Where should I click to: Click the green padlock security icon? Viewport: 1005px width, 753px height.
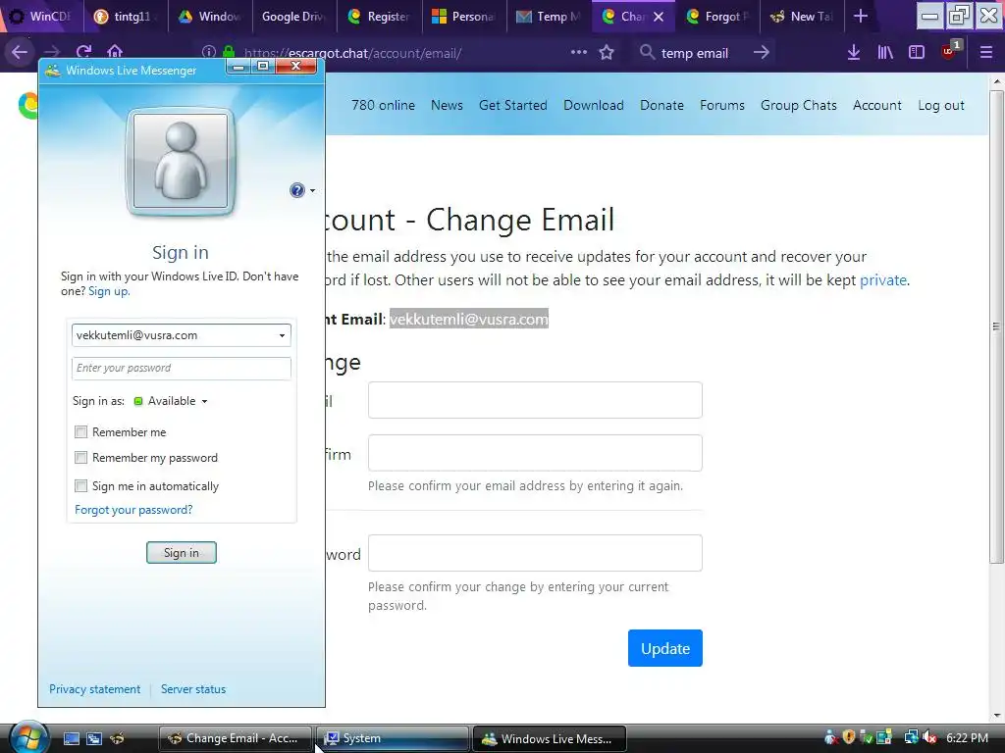point(228,53)
